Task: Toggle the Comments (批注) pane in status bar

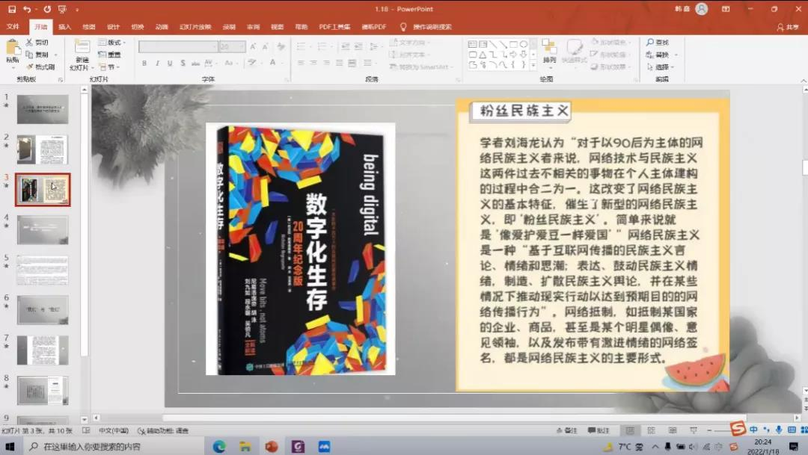Action: 599,430
